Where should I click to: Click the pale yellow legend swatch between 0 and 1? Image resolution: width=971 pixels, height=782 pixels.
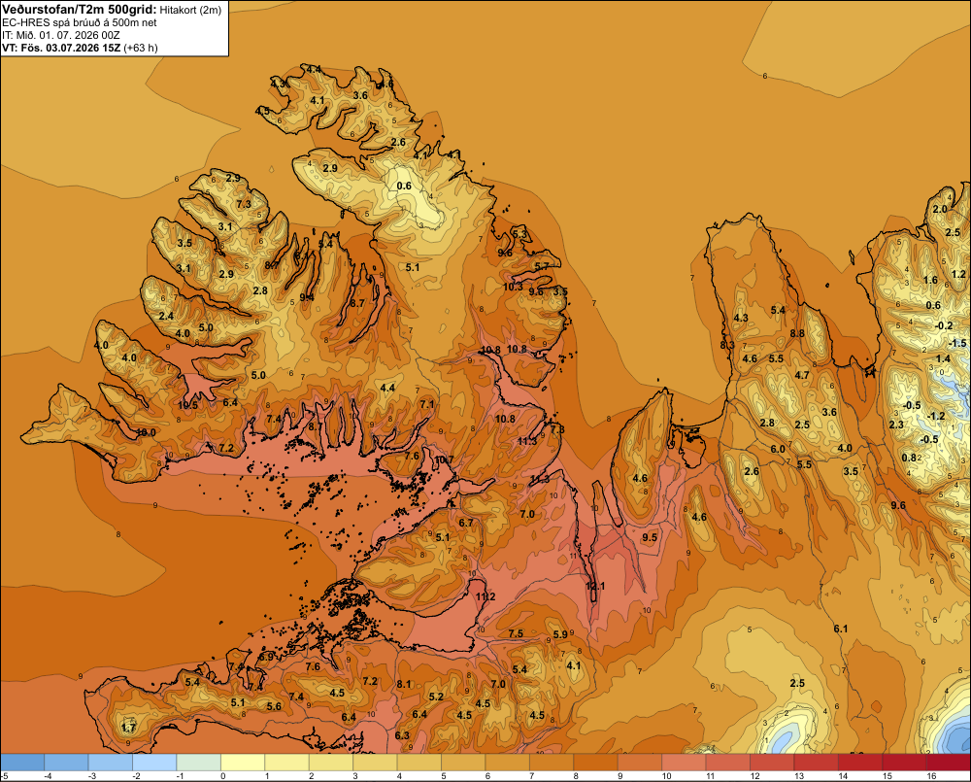click(243, 763)
